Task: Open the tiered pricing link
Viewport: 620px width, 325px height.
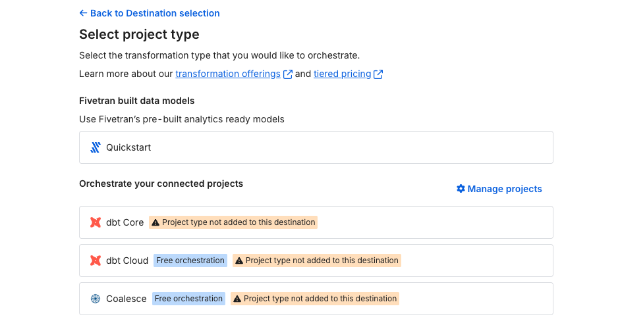Action: [x=342, y=74]
